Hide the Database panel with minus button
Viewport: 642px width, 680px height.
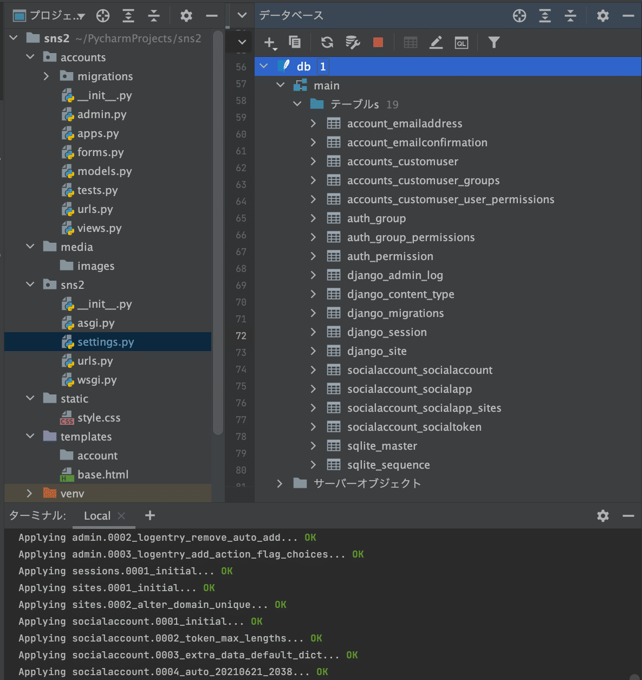click(628, 16)
